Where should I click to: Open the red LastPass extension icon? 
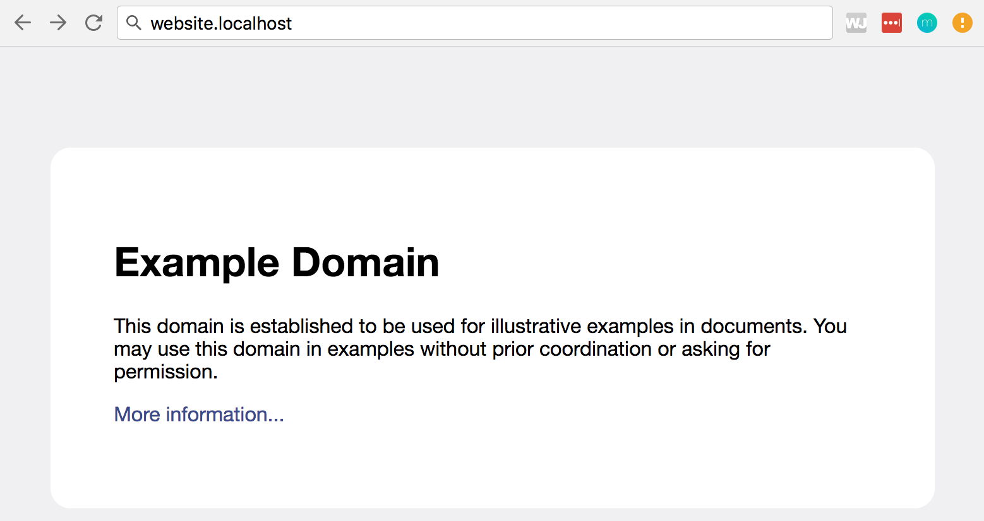tap(891, 23)
